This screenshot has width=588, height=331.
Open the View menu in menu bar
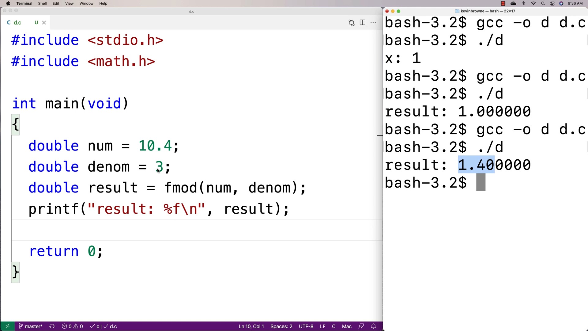point(70,3)
